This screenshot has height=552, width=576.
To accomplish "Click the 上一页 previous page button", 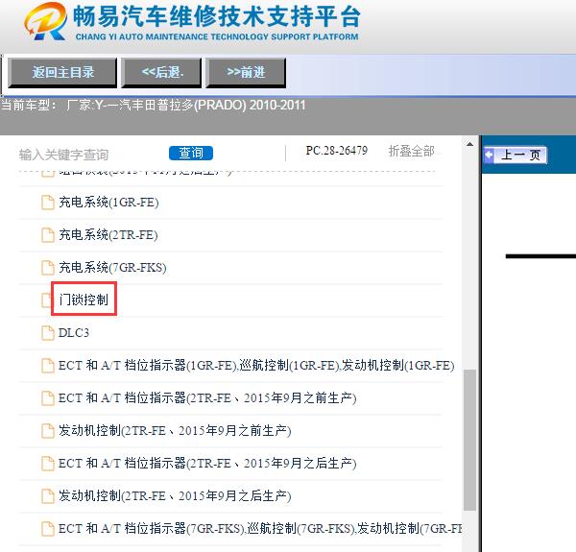I will point(515,155).
